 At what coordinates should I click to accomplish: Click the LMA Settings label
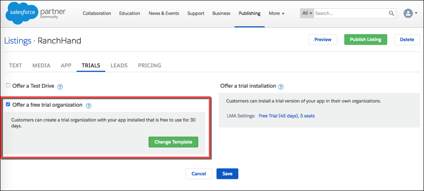pos(241,116)
